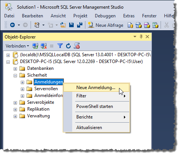Choose Neue Anmeldung... in context menu
Viewport: 181px width, 157px height.
tap(96, 88)
